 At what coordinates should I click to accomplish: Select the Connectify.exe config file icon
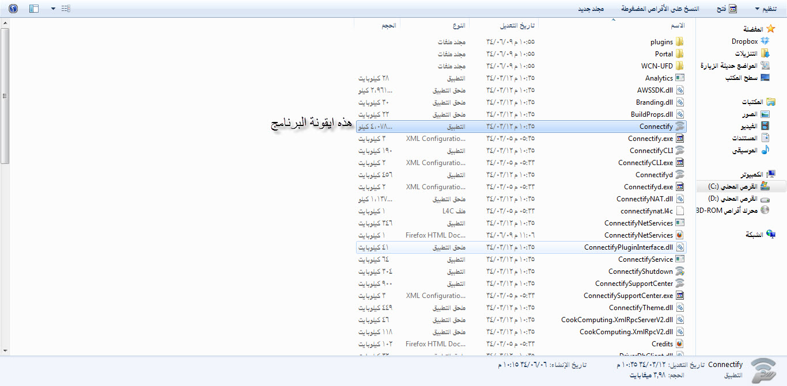[x=680, y=138]
